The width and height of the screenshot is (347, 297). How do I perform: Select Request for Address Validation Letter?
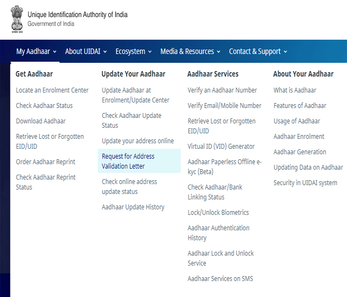coord(139,161)
